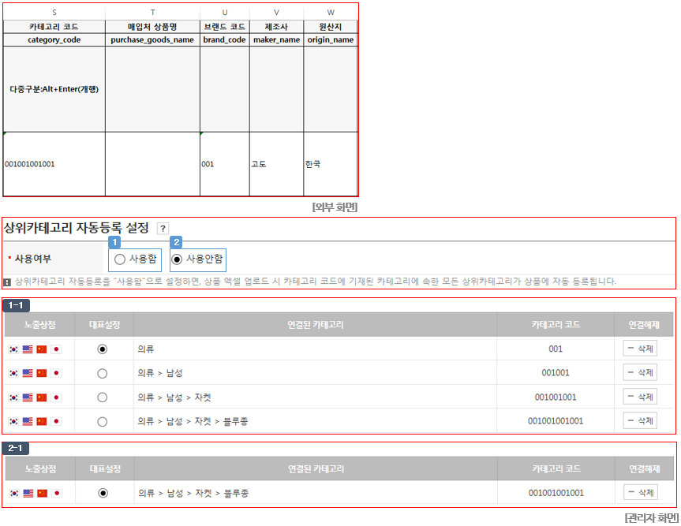This screenshot has width=681, height=526.
Task: Choose 대표설정 radio for the 001001001 자켓 row
Action: [x=102, y=397]
